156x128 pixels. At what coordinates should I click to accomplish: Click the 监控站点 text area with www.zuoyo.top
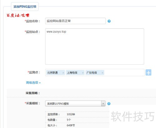pos(95,47)
